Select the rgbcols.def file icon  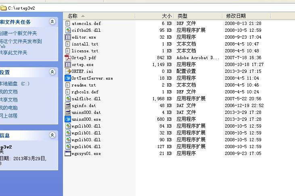(67, 92)
